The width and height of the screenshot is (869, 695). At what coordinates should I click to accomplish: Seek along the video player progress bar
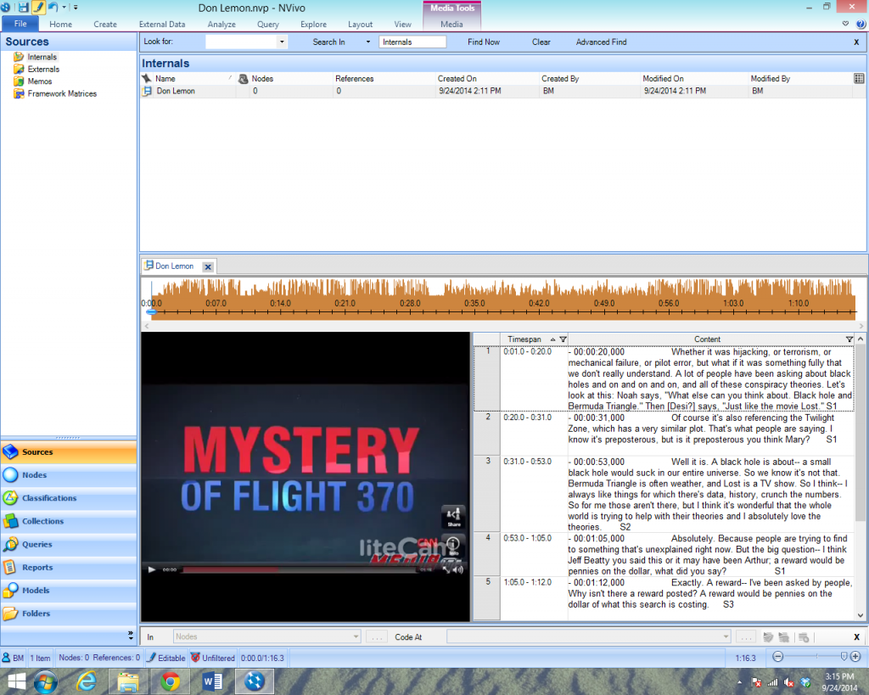click(300, 569)
